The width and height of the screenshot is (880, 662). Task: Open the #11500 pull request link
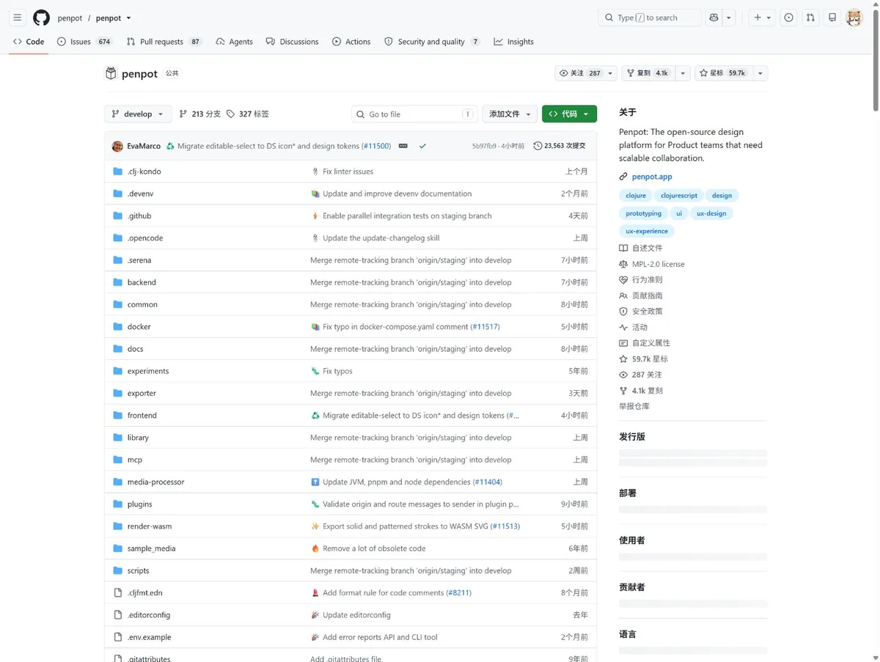click(x=376, y=146)
